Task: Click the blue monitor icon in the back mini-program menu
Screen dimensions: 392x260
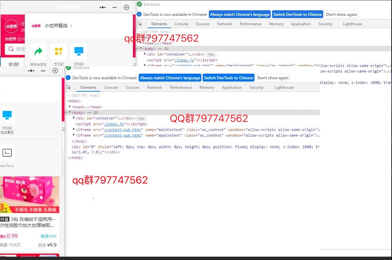Action: point(79,51)
